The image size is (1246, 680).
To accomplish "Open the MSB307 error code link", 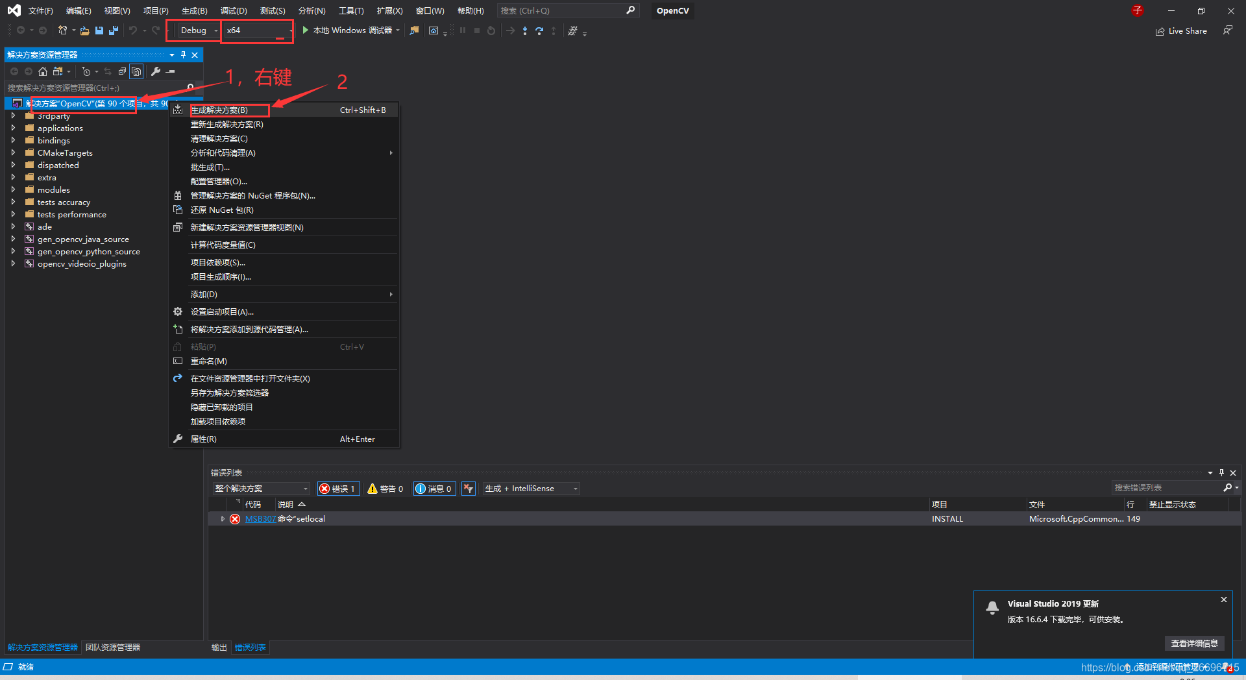I will [x=260, y=519].
